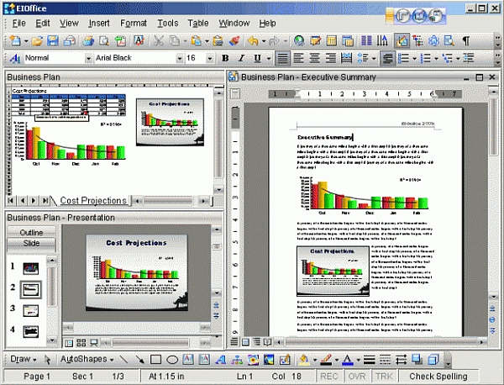Viewport: 504px width, 385px height.
Task: Click the Copy icon
Action: (175, 41)
